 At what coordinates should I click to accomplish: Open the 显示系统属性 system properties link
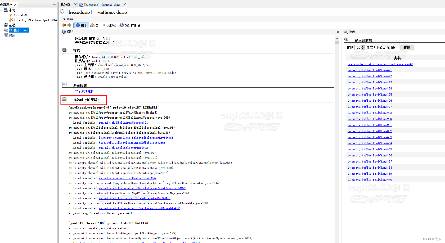pos(84,91)
